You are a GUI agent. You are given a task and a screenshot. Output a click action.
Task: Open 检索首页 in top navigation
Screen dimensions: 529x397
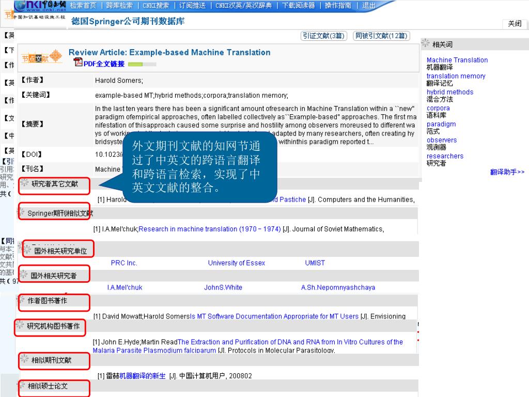tap(83, 5)
